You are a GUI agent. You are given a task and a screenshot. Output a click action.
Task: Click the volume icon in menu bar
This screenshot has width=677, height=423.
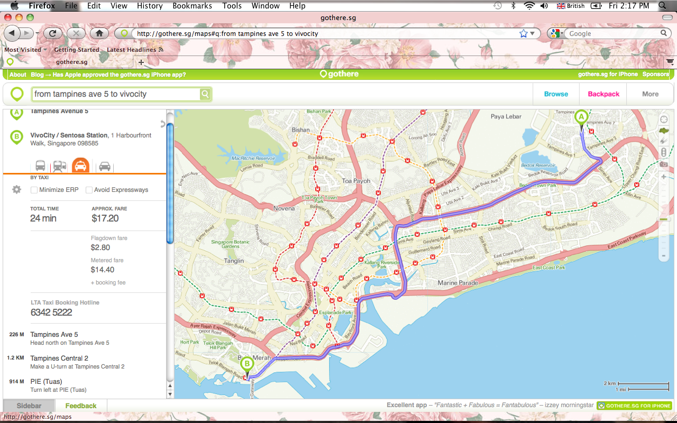pyautogui.click(x=544, y=6)
